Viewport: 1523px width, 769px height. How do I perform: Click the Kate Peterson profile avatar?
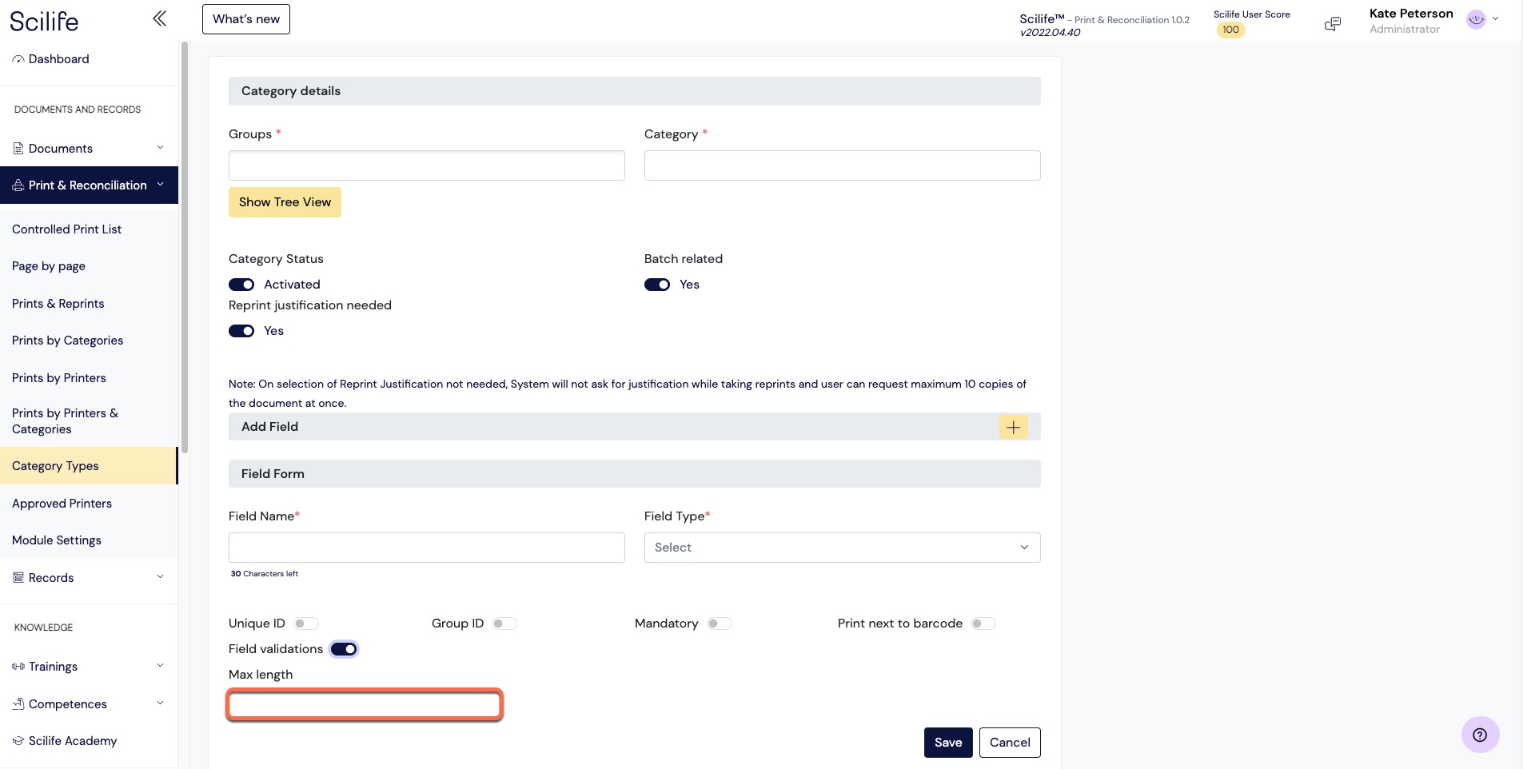coord(1476,19)
